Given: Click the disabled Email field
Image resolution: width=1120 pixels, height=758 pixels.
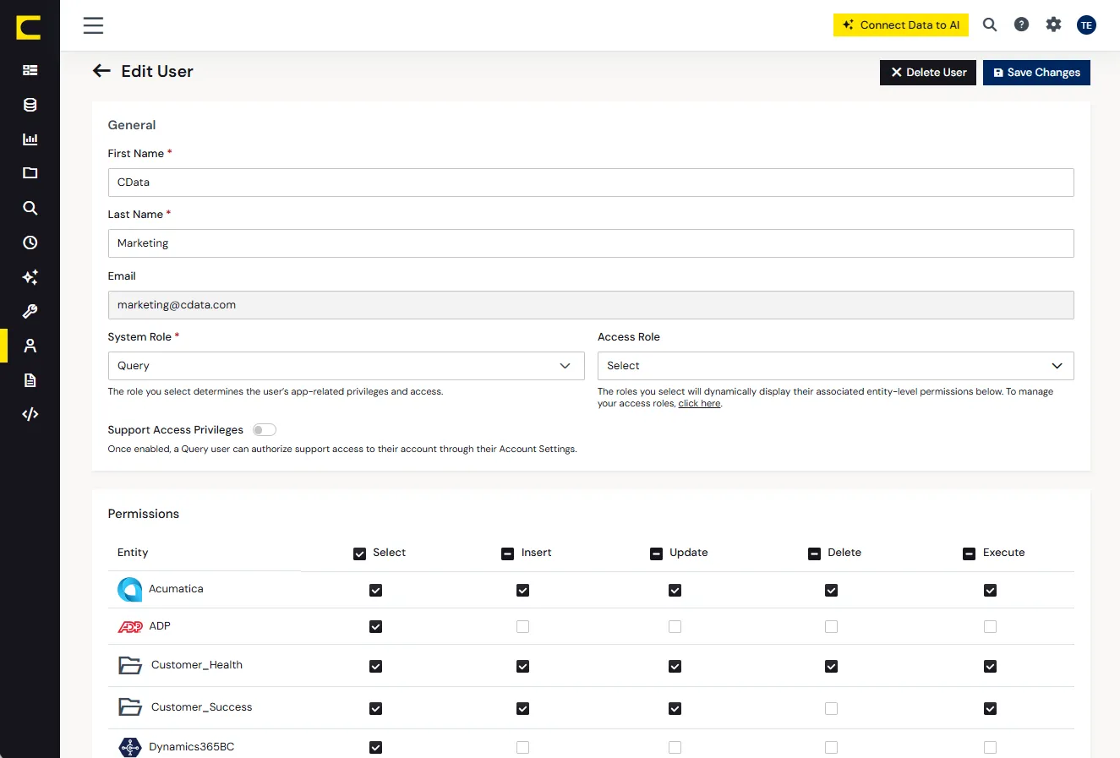Looking at the screenshot, I should point(591,305).
